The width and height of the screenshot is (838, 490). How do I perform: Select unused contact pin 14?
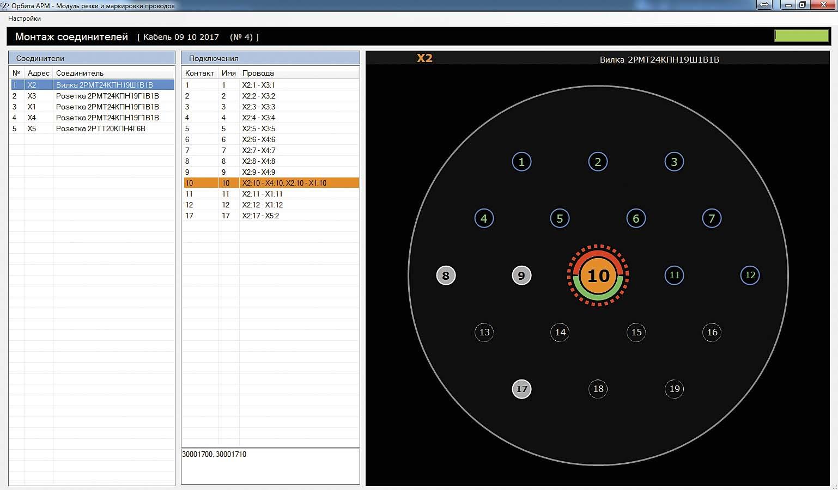560,332
